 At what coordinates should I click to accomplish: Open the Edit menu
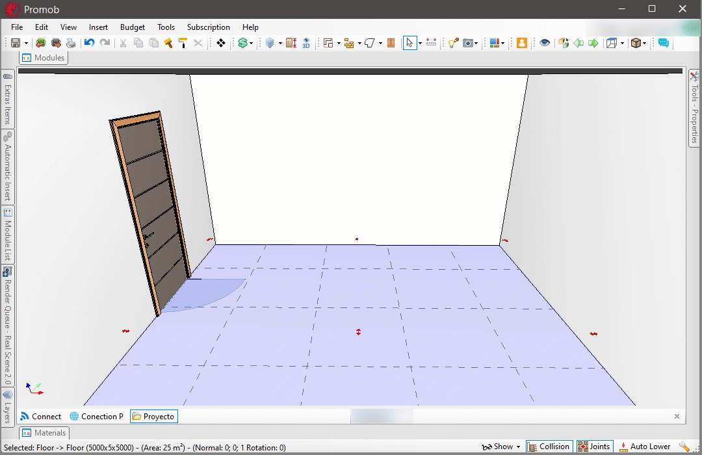click(42, 27)
